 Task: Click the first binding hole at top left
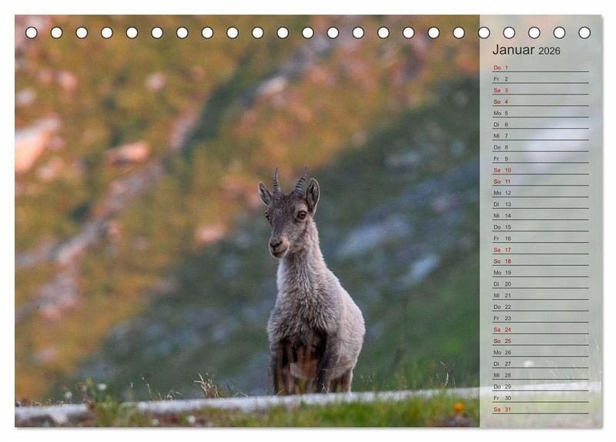click(31, 32)
